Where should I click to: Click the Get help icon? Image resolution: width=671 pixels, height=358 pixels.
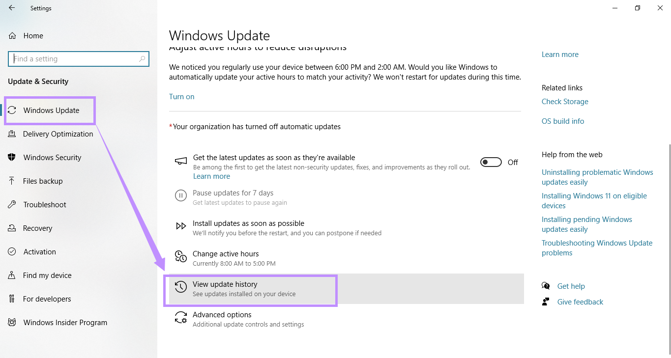[546, 286]
